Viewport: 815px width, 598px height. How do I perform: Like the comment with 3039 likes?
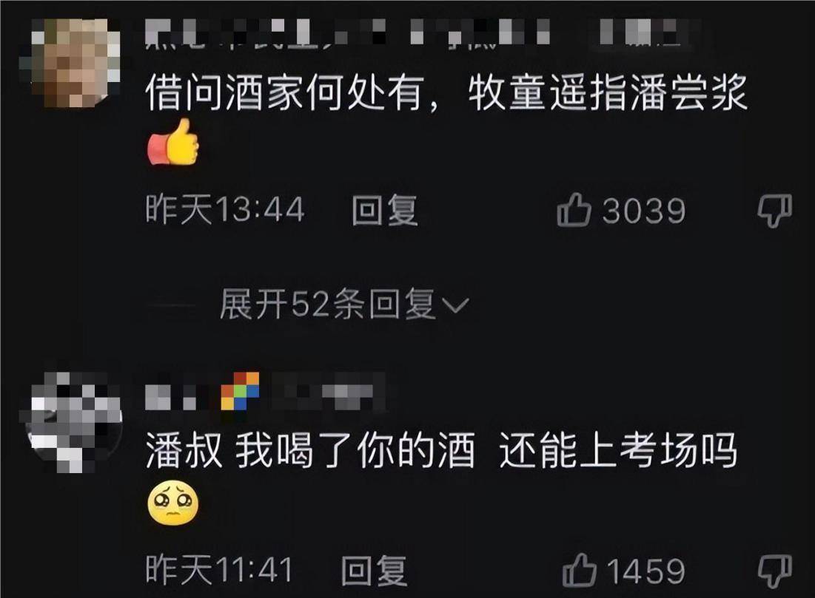coord(574,210)
